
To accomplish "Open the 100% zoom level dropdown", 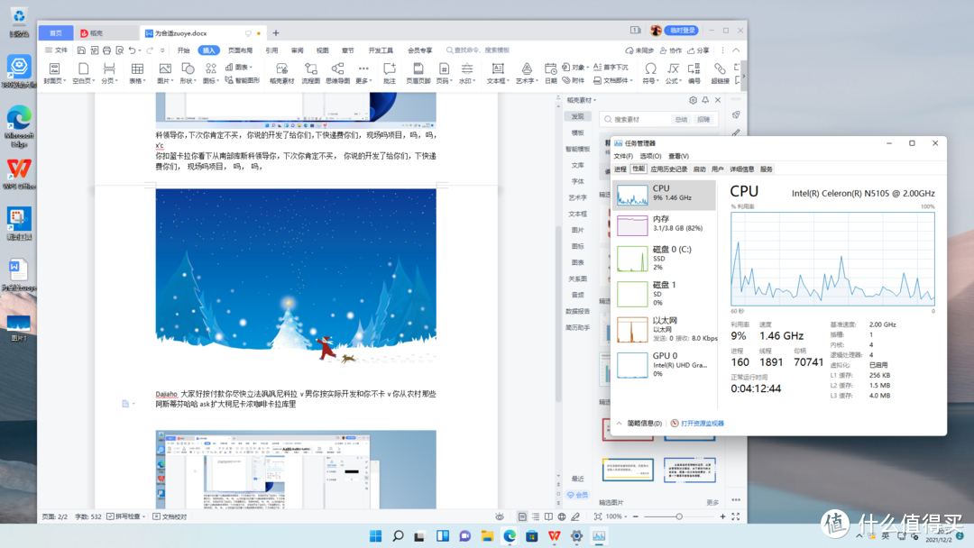I will 614,516.
